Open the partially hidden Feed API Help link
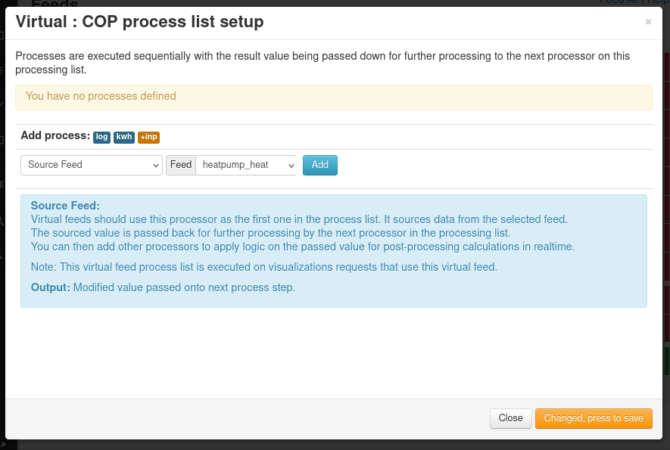The height and width of the screenshot is (450, 670). (x=634, y=2)
